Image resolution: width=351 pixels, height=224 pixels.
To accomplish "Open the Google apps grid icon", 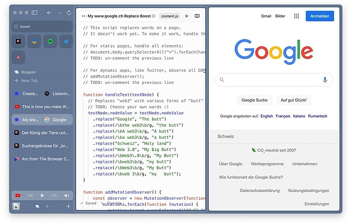I will [x=297, y=16].
